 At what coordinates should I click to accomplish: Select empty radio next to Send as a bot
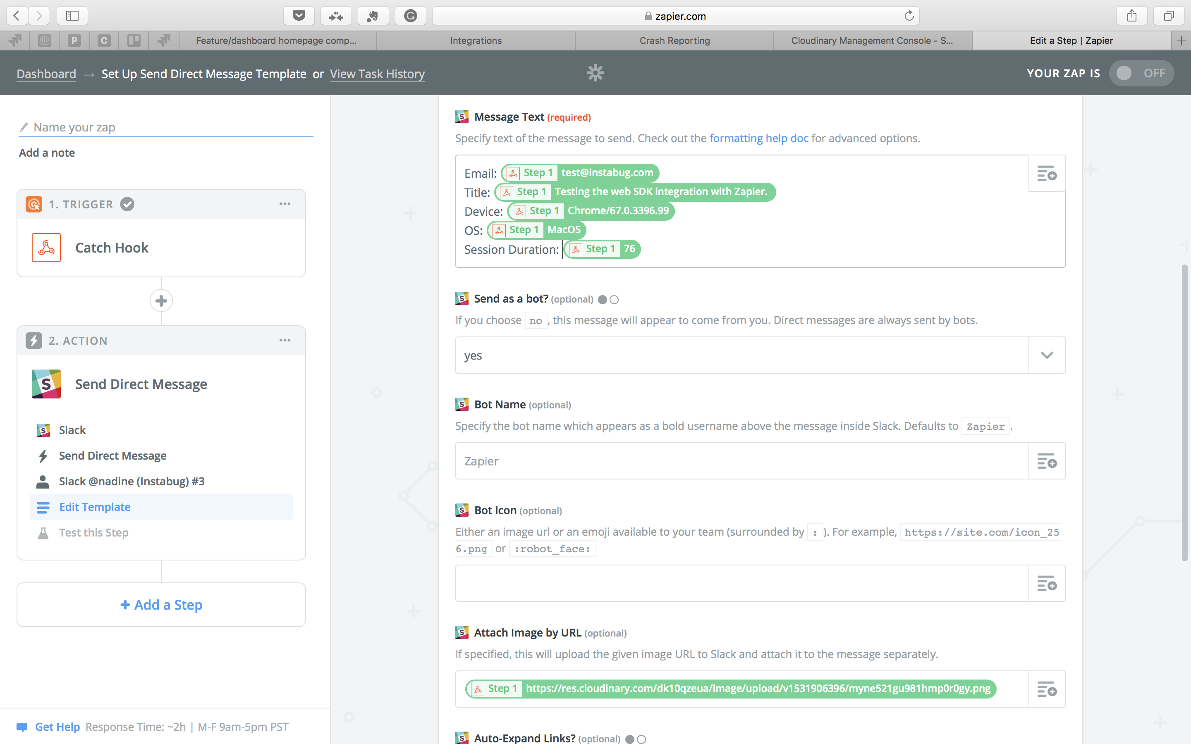coord(614,300)
